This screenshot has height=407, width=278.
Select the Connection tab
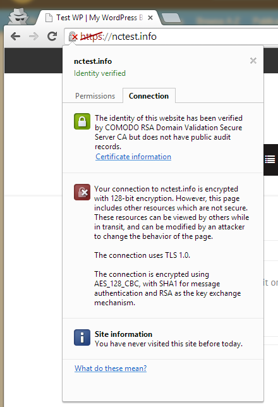coord(148,96)
